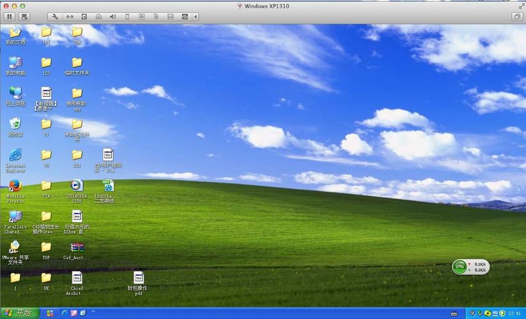526x319 pixels.
Task: Select the 临时文件夹 folder
Action: pyautogui.click(x=77, y=66)
